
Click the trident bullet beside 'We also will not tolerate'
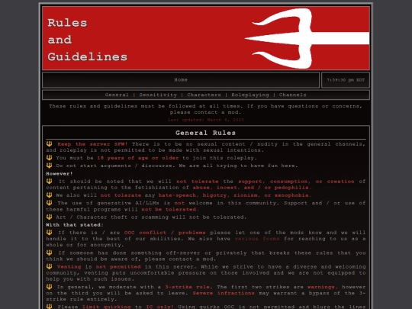pyautogui.click(x=49, y=195)
